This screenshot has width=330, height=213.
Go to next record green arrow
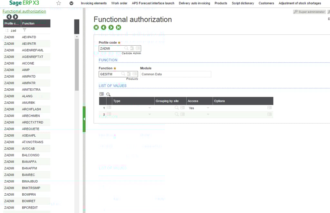point(111,27)
